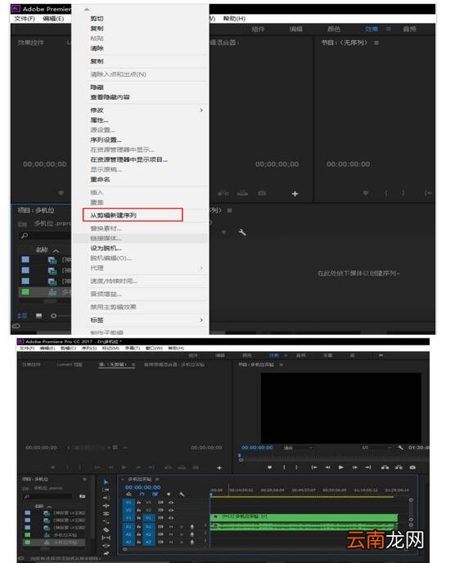Toggle the V2 track output eye
The image size is (455, 563).
tap(171, 510)
